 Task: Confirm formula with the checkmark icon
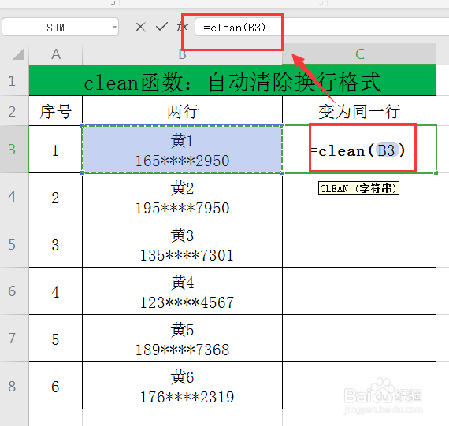[x=161, y=27]
